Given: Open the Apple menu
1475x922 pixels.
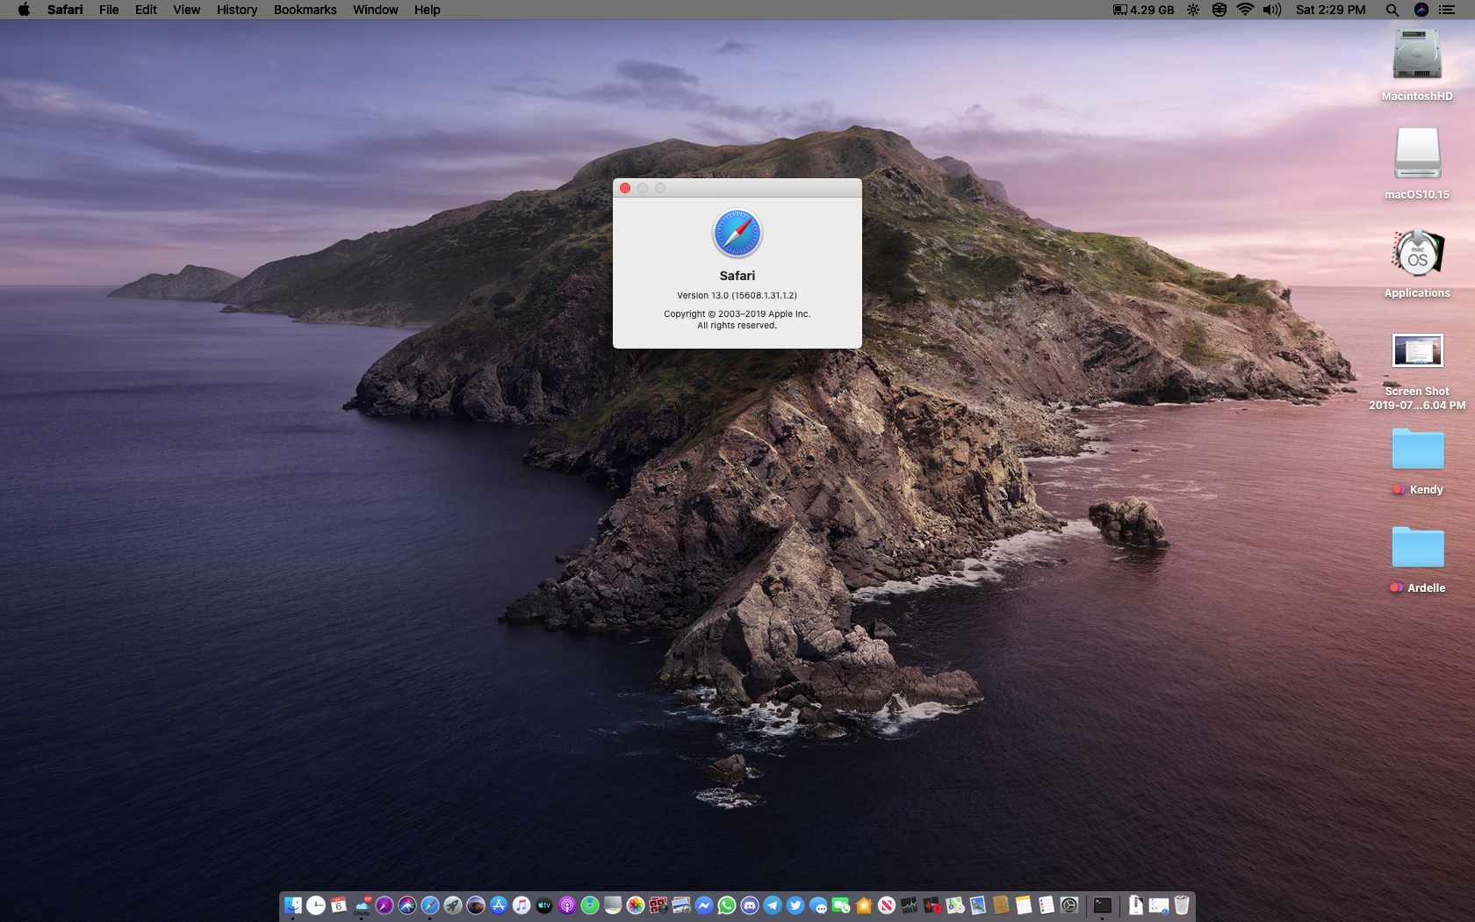Looking at the screenshot, I should tap(24, 10).
